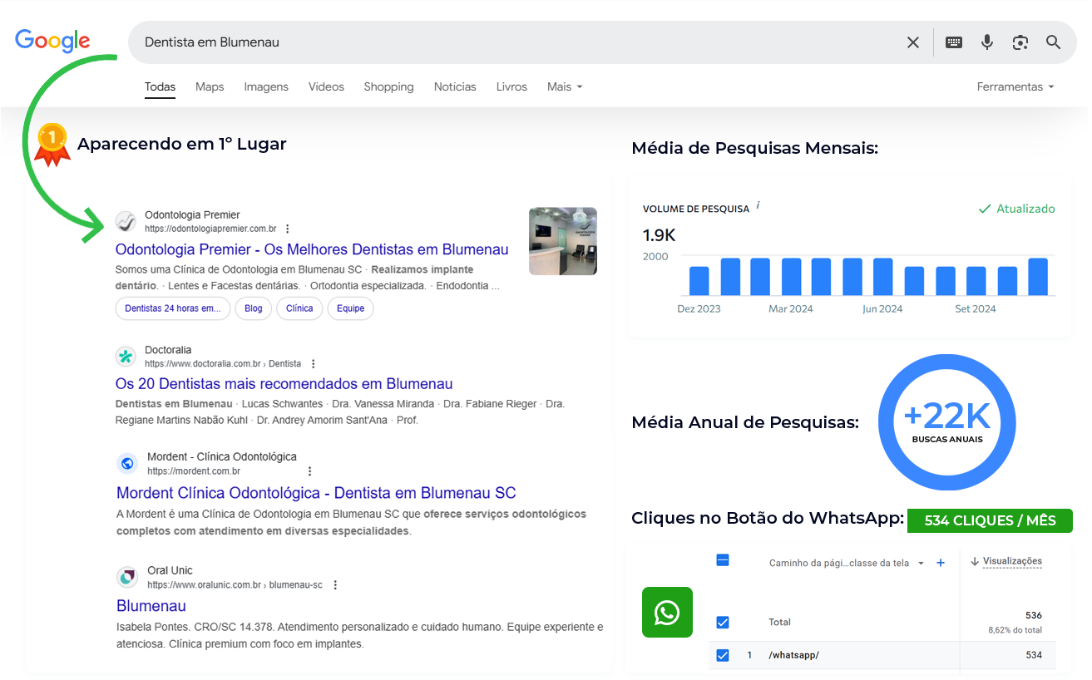Clear the search box with the X icon
The width and height of the screenshot is (1092, 680).
912,42
